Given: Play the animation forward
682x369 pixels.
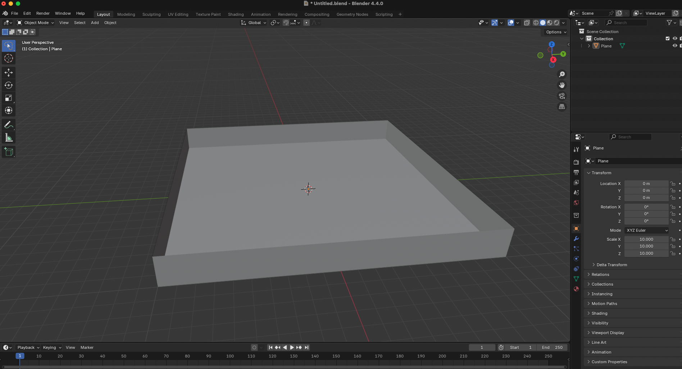Looking at the screenshot, I should pyautogui.click(x=292, y=347).
